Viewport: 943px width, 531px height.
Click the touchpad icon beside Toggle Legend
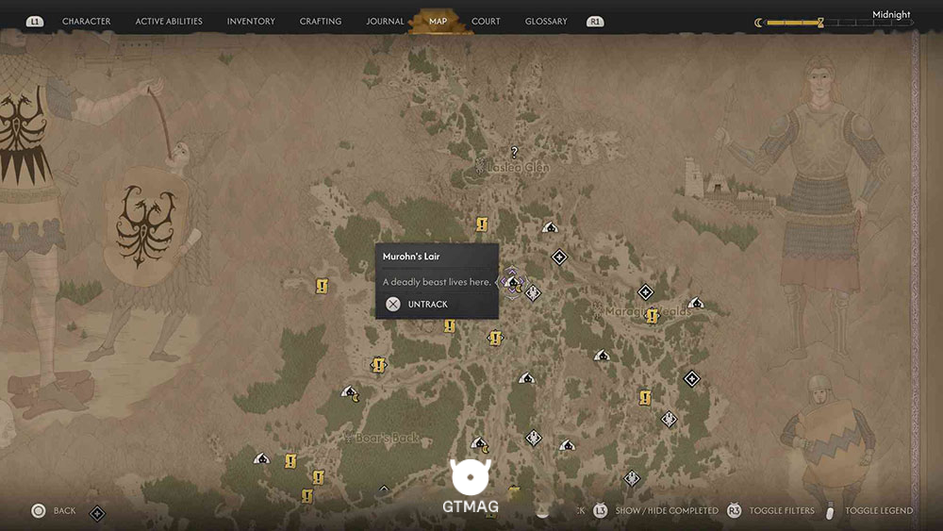[x=831, y=510]
